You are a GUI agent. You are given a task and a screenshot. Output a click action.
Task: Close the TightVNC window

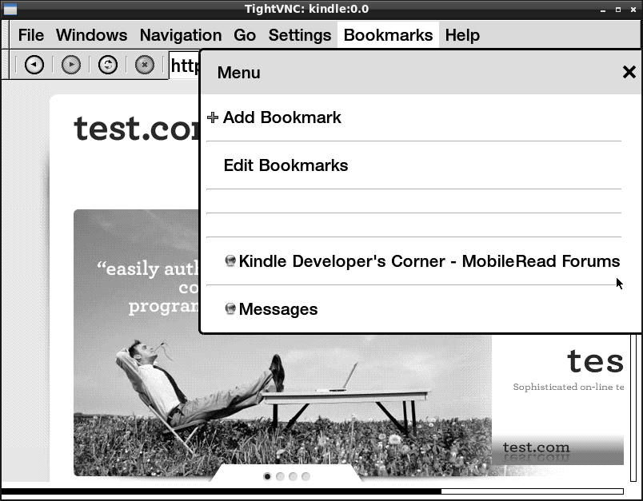click(633, 10)
